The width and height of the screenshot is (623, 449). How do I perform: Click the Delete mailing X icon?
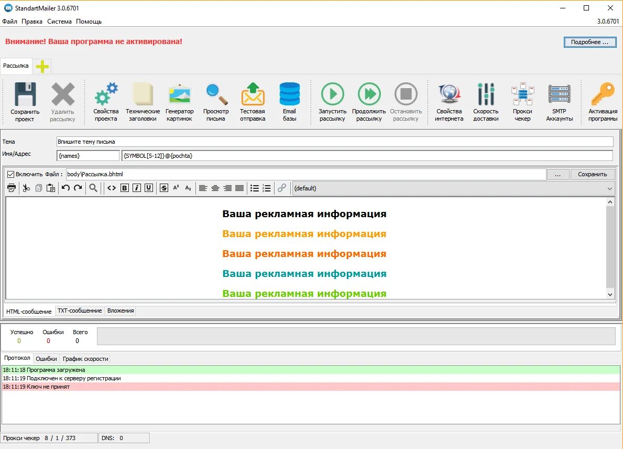(x=63, y=94)
